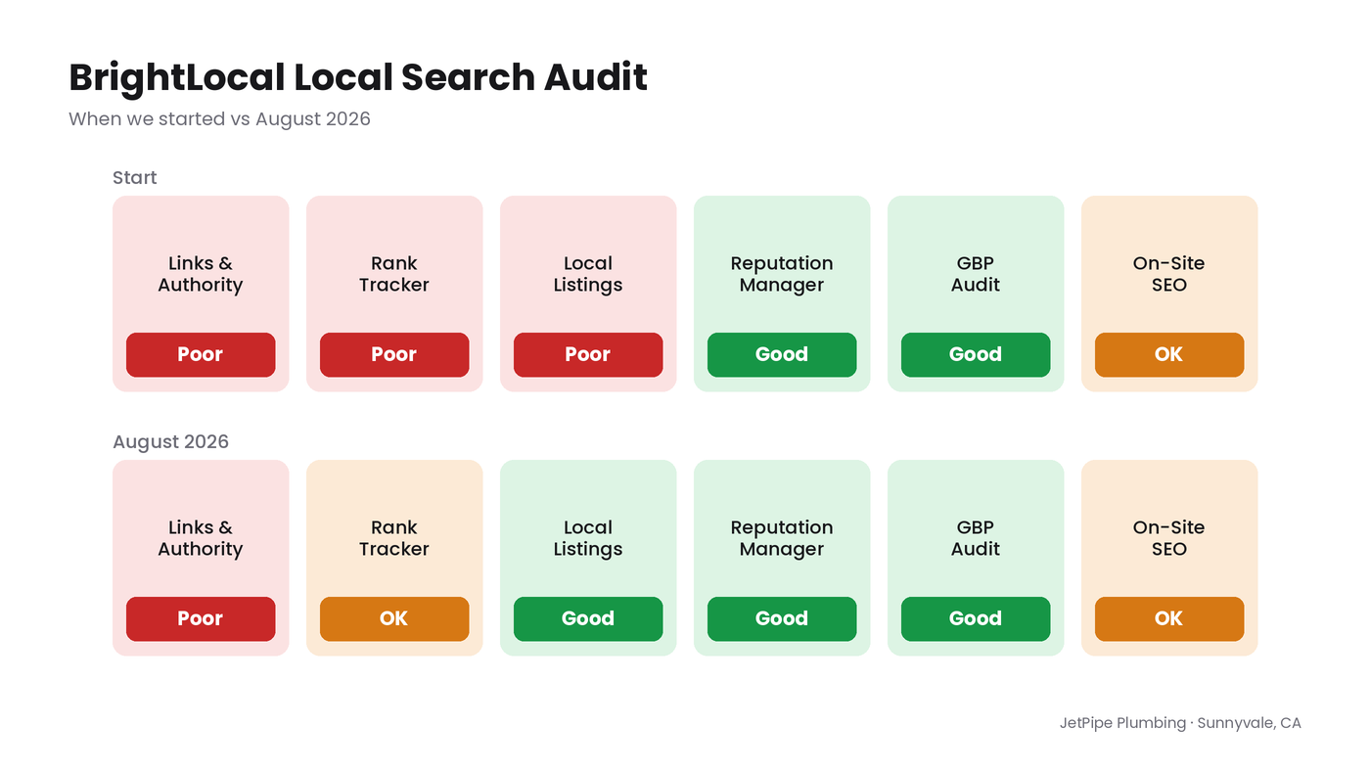Click the "JetPipe Plumbing · Sunnyvale, CA" footer
Screen dimensions: 1370x771
(x=1180, y=723)
